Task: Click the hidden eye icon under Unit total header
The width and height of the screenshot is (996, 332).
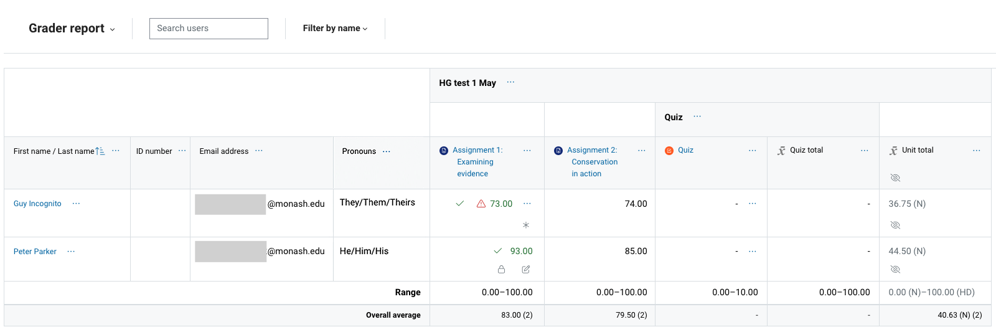Action: click(x=895, y=178)
